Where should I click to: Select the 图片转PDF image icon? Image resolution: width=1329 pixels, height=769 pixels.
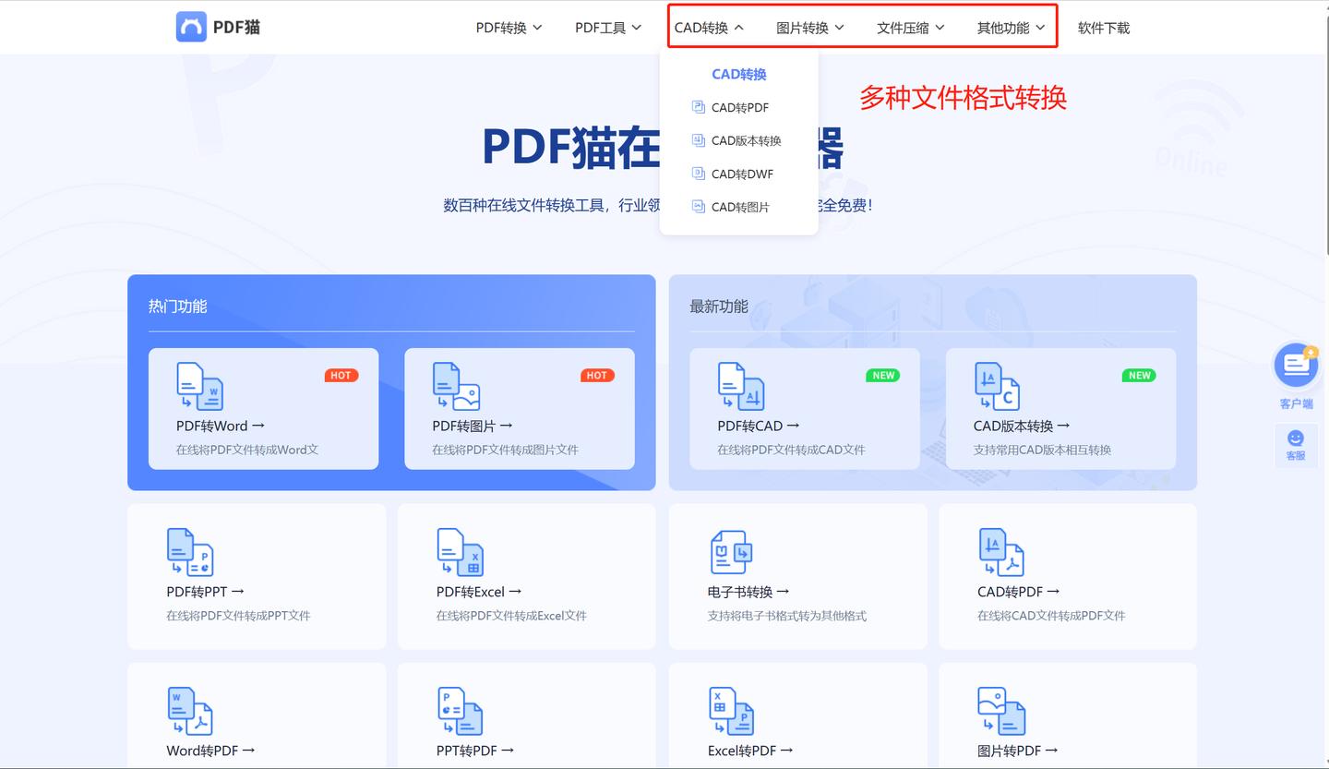coord(1000,710)
